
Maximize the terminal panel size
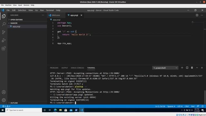click(197, 68)
